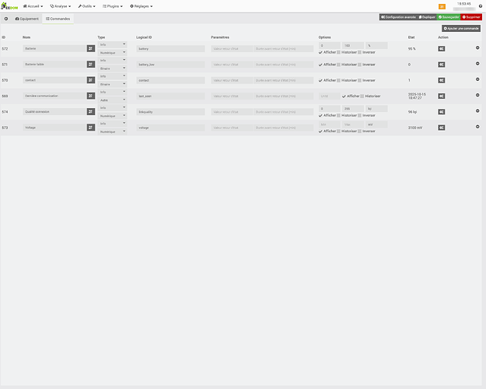This screenshot has width=486, height=389.
Task: Open Info type dropdown for contact
Action: (x=112, y=76)
